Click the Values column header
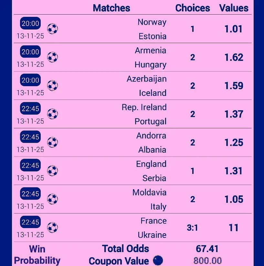This screenshot has height=266, width=264. 234,8
